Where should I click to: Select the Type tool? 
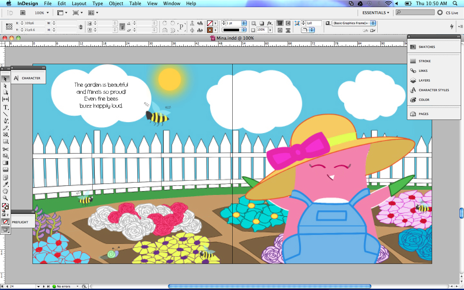[x=5, y=107]
